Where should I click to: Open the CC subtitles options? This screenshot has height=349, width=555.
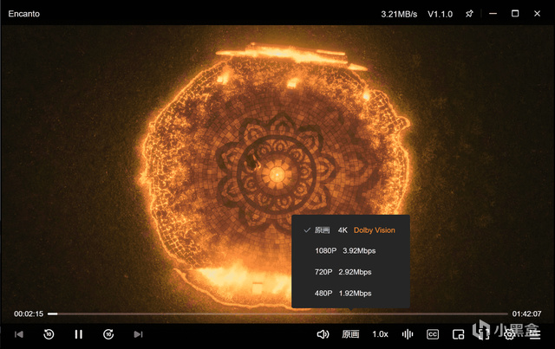[x=433, y=334]
